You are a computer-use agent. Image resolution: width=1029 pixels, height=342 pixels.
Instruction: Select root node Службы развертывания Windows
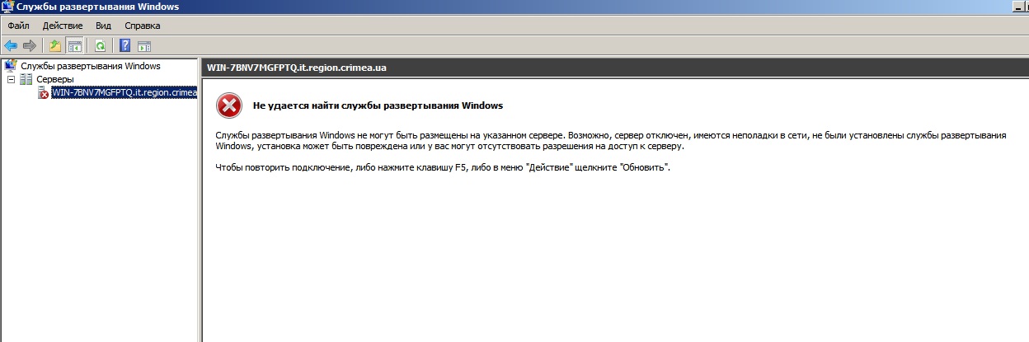90,66
